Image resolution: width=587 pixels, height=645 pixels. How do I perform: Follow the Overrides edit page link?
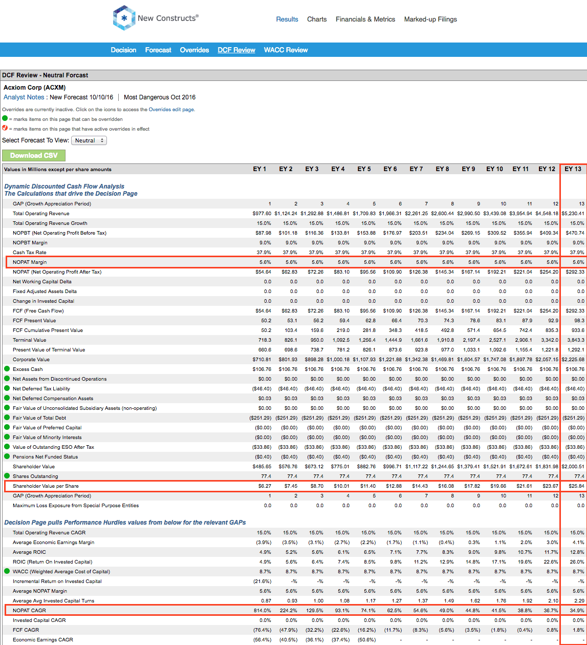tap(171, 110)
